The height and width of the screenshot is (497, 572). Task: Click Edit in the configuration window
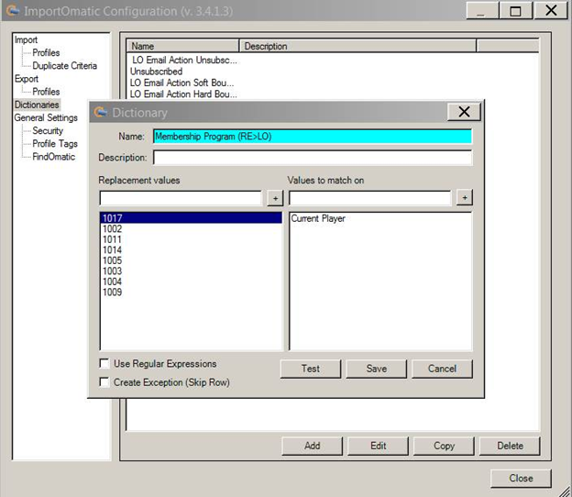point(379,446)
